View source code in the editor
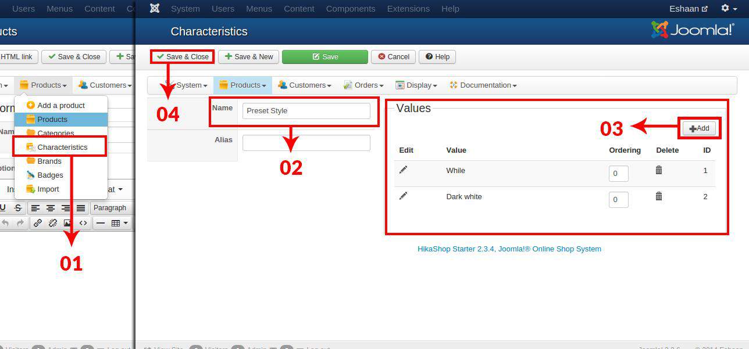Screen dimensions: 749x349 [x=83, y=223]
